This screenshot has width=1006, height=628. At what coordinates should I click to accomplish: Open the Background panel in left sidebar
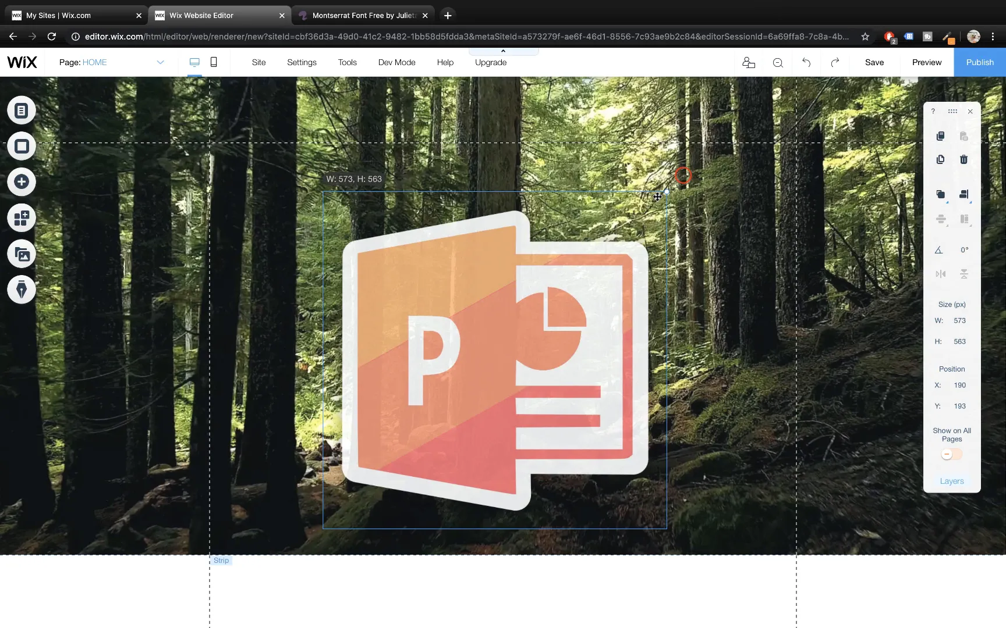[x=22, y=147]
